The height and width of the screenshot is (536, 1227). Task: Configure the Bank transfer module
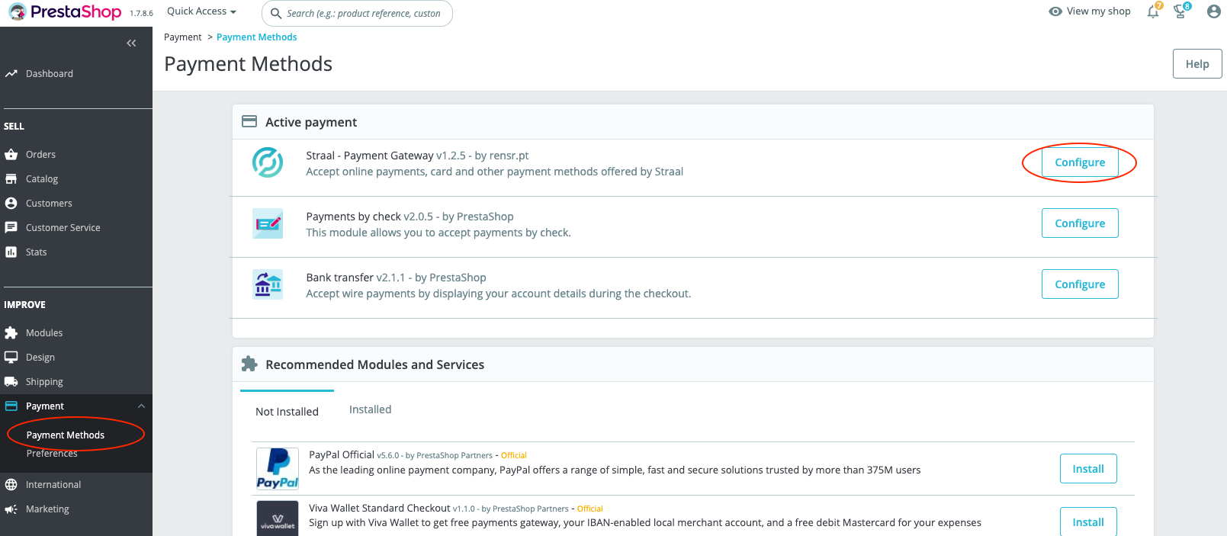(x=1080, y=284)
